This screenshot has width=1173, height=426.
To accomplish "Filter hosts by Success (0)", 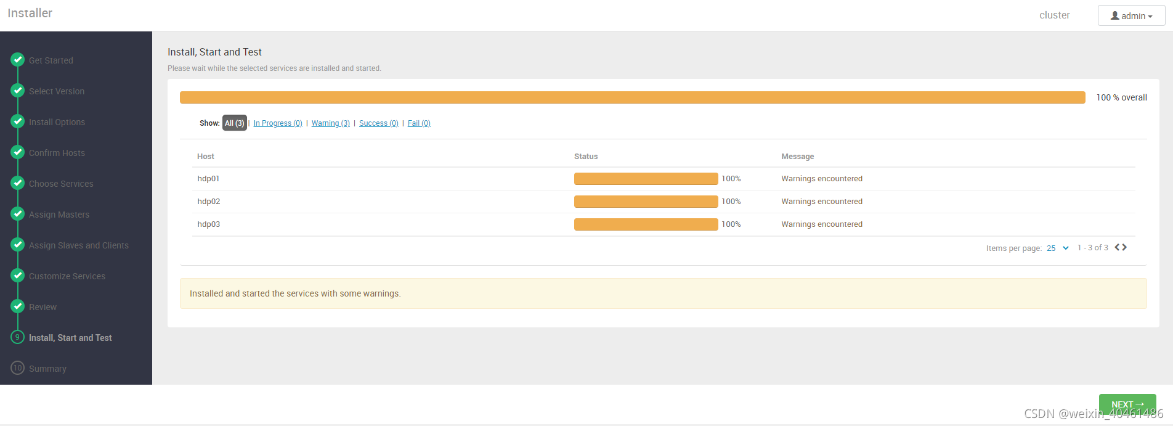I will pyautogui.click(x=379, y=123).
